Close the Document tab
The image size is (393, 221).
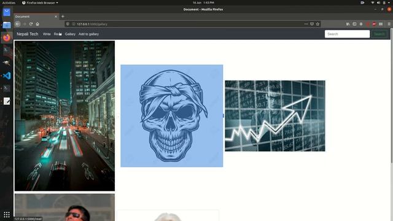(56, 17)
